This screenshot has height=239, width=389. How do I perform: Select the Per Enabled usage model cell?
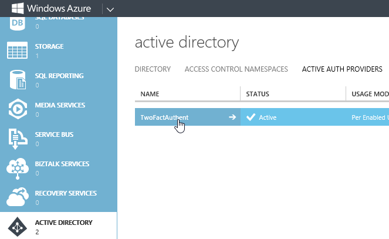coord(370,117)
